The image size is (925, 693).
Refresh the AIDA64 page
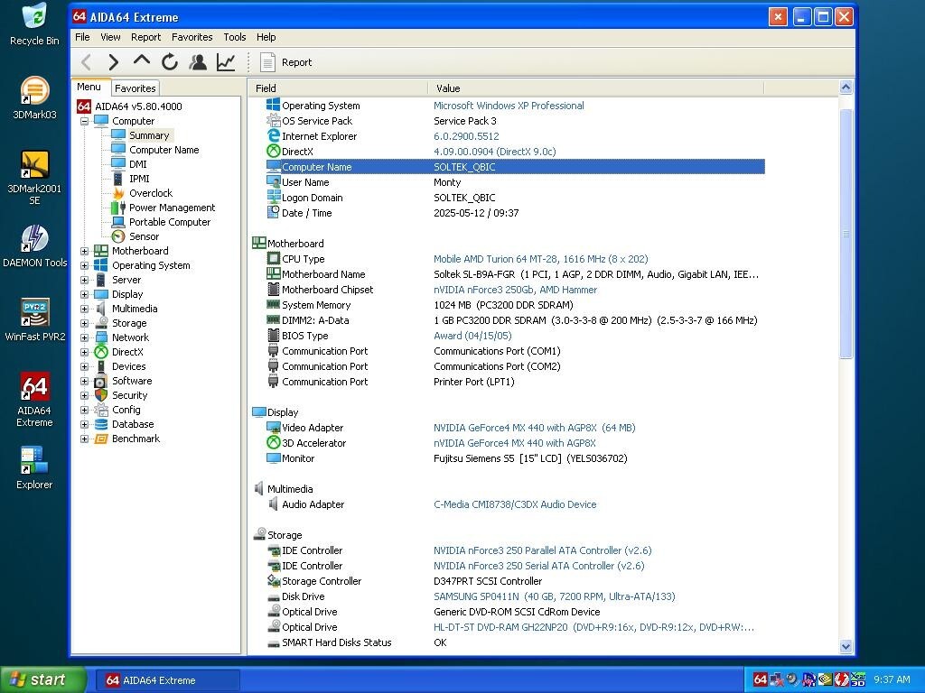tap(170, 62)
